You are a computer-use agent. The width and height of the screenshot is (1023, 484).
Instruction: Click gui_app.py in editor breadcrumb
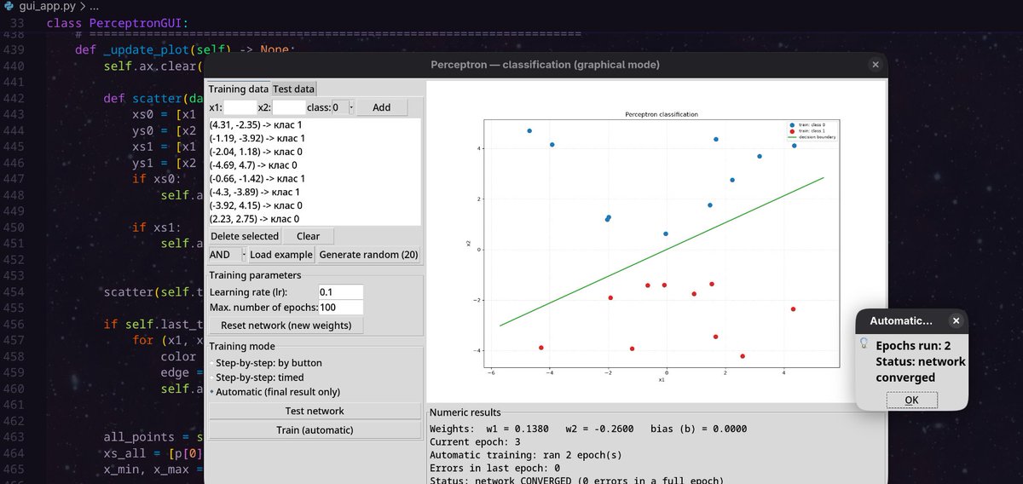tap(48, 6)
